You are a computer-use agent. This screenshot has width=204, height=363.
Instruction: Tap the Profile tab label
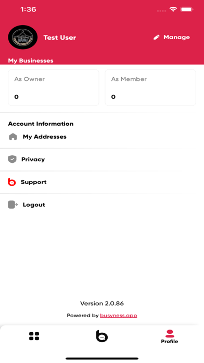tap(170, 341)
